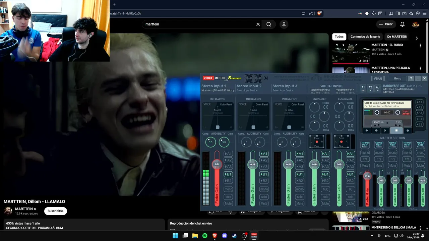Fast-forward the Voicemeeter cassette recorder

[x=376, y=131]
